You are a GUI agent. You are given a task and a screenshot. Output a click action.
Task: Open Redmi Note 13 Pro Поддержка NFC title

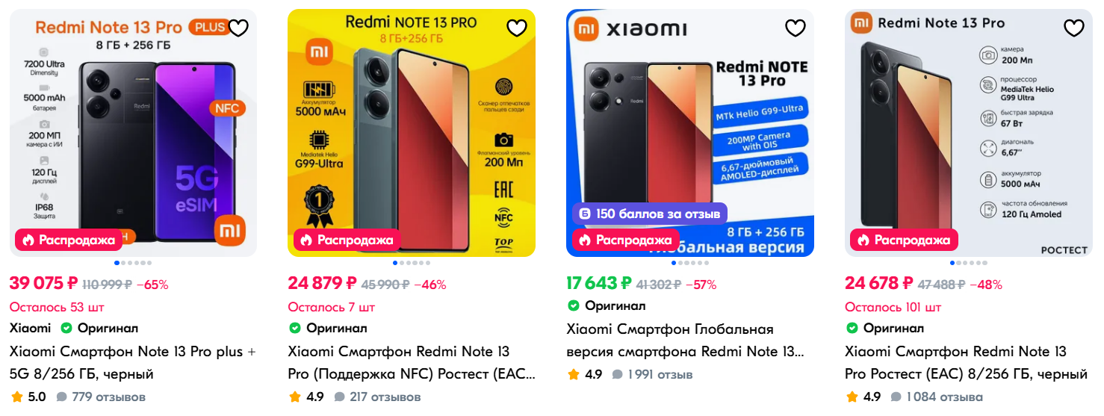(x=412, y=362)
